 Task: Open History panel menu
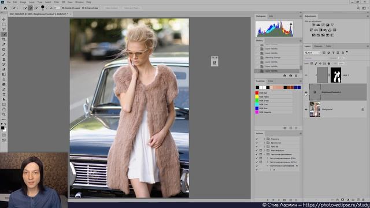(x=301, y=40)
